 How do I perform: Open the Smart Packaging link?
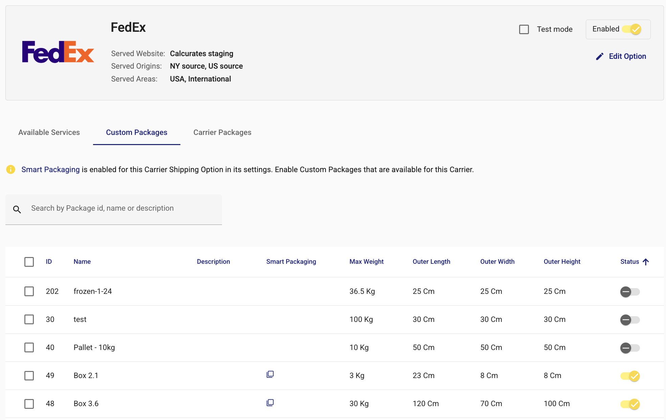pyautogui.click(x=50, y=169)
